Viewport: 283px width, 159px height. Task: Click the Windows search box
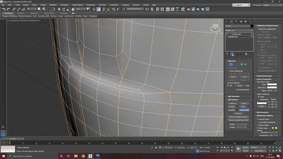(x=32, y=156)
